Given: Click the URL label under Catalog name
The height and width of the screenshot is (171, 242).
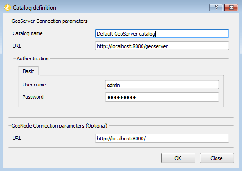Looking at the screenshot, I should point(17,46).
